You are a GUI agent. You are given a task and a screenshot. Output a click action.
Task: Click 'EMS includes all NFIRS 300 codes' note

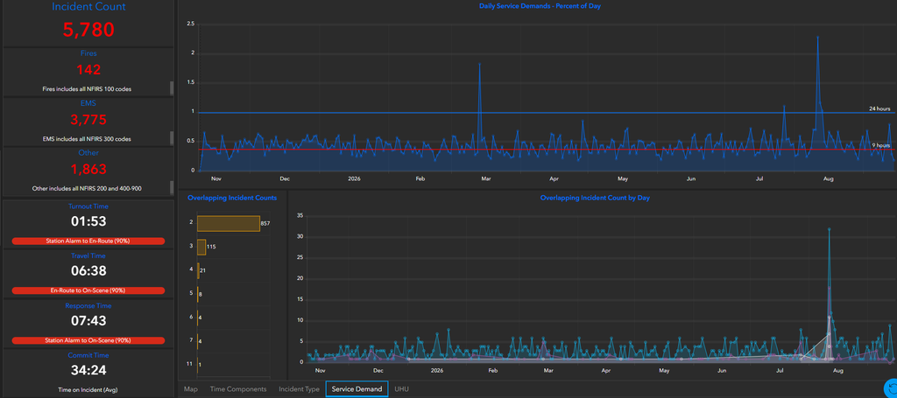88,139
